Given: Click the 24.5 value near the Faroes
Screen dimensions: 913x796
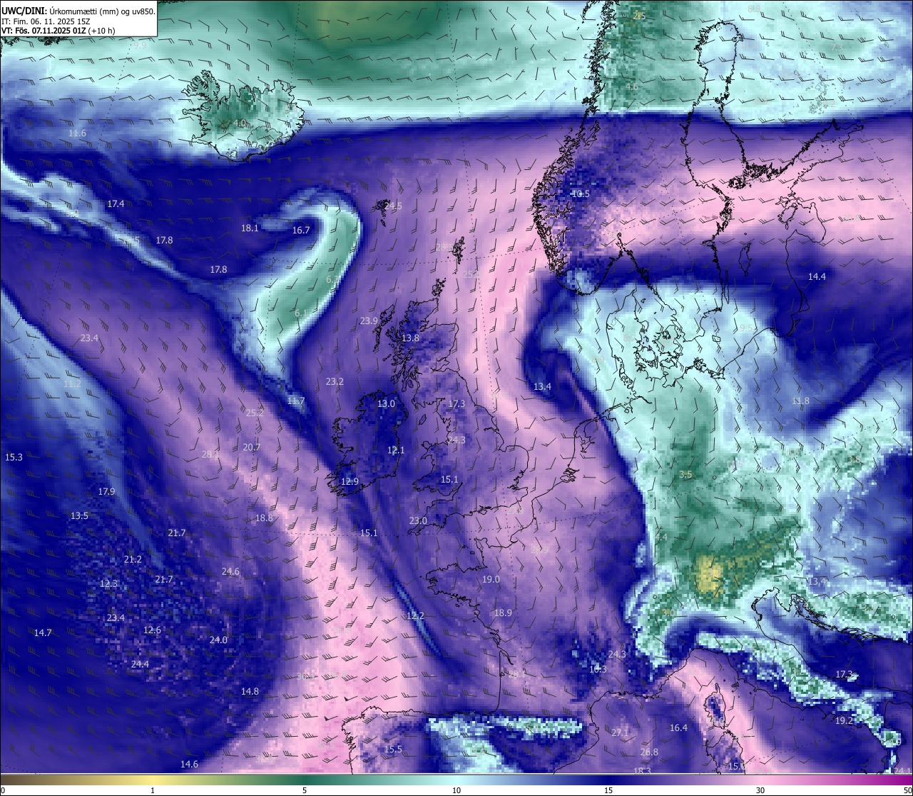Looking at the screenshot, I should pos(393,206).
